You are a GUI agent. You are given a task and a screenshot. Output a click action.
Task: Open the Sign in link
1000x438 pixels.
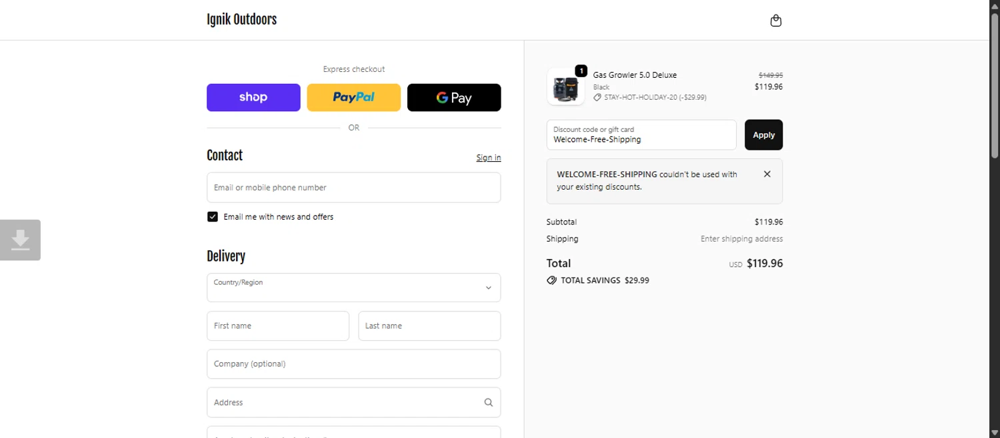click(489, 158)
